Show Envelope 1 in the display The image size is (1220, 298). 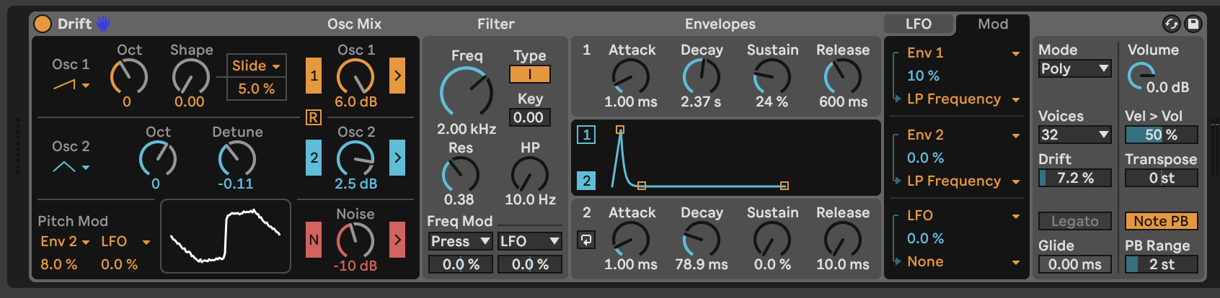[586, 135]
